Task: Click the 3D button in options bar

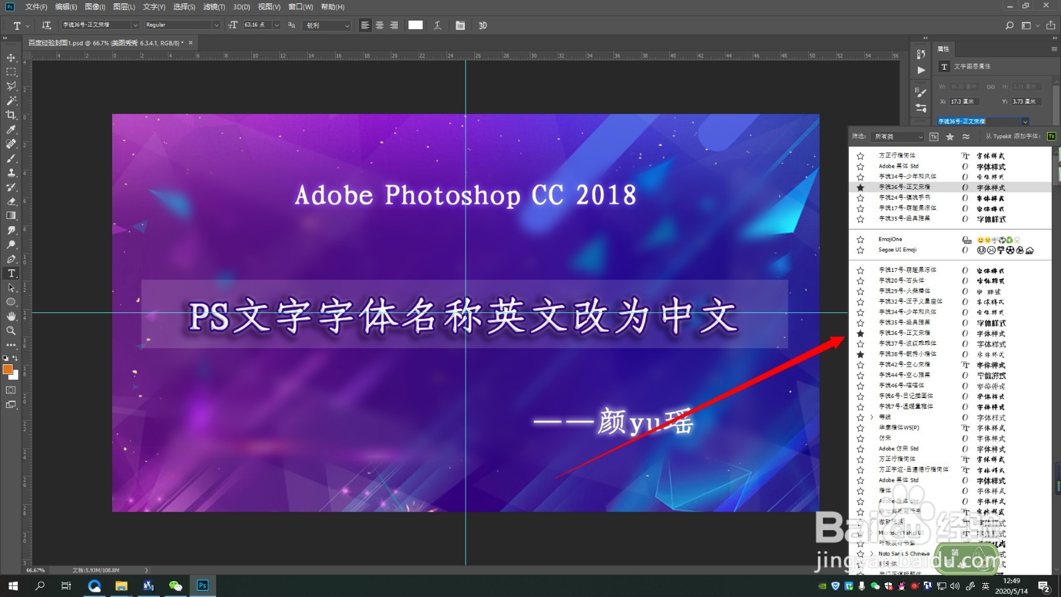Action: click(x=483, y=25)
